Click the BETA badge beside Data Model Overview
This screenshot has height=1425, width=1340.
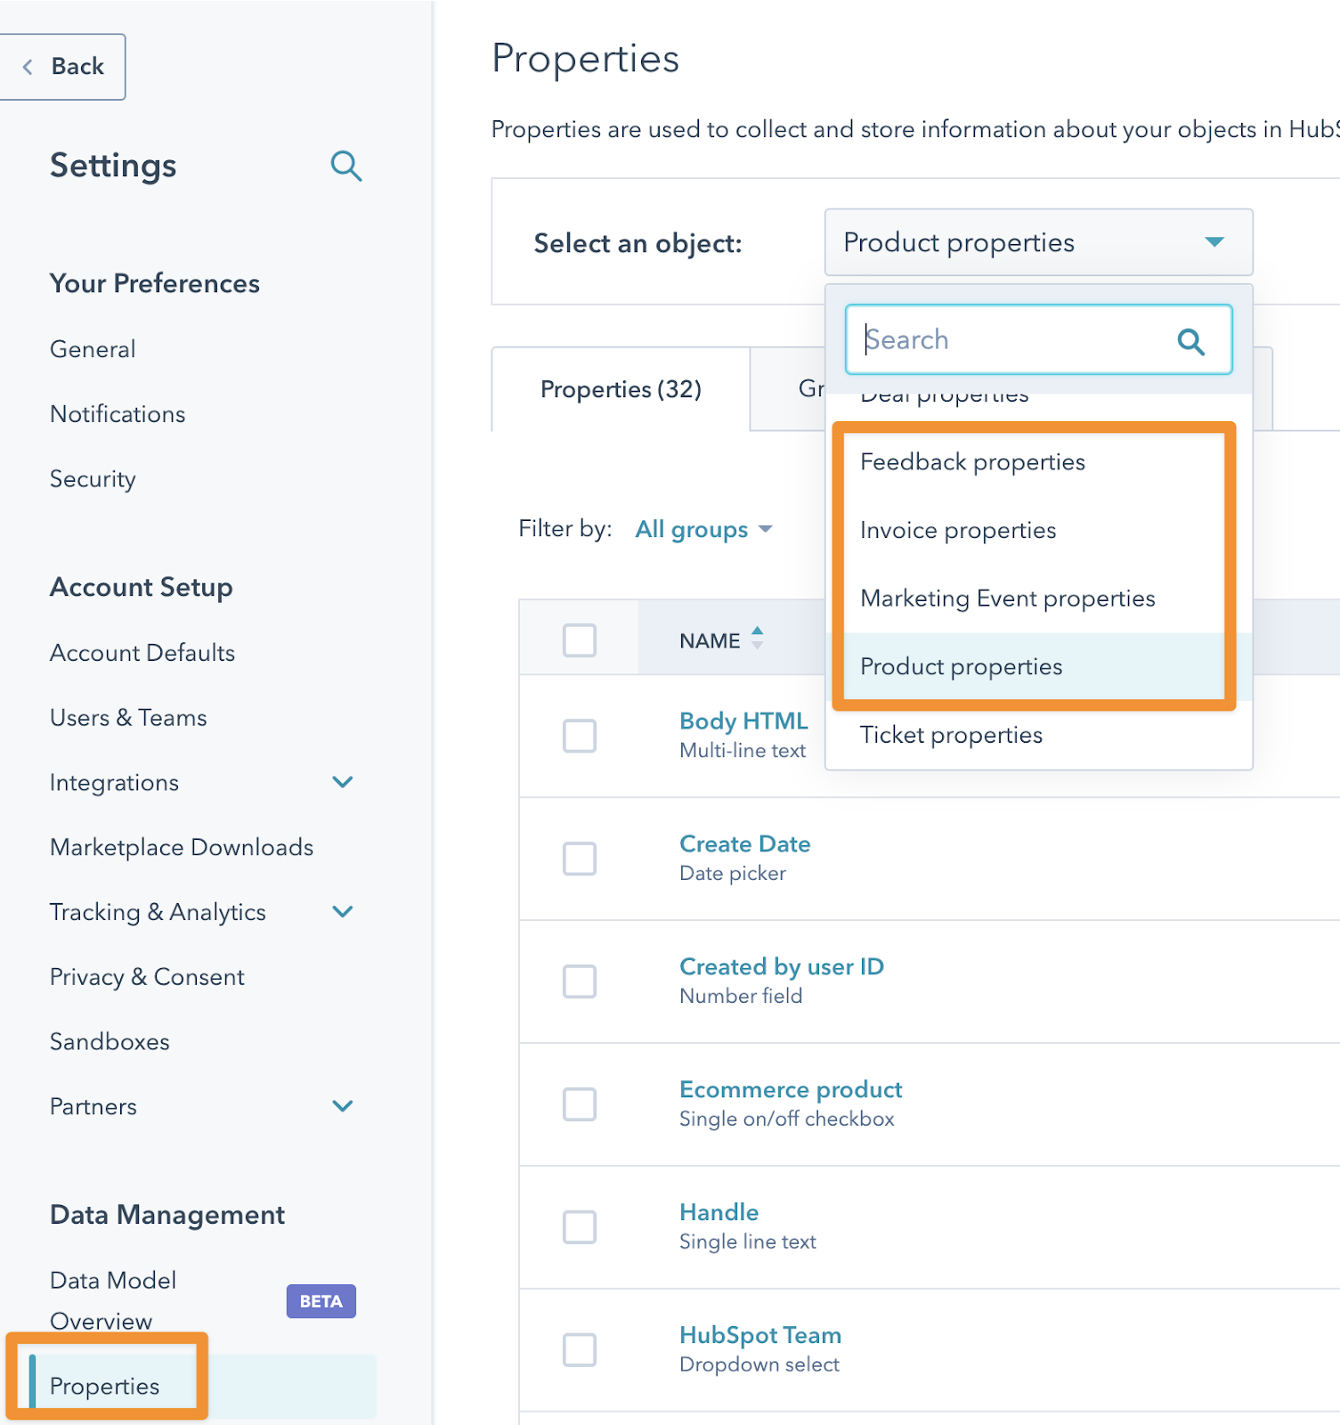click(321, 1301)
